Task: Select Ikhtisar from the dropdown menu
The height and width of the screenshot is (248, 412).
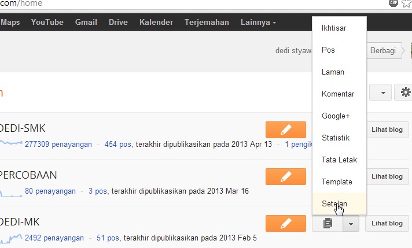Action: tap(340, 28)
